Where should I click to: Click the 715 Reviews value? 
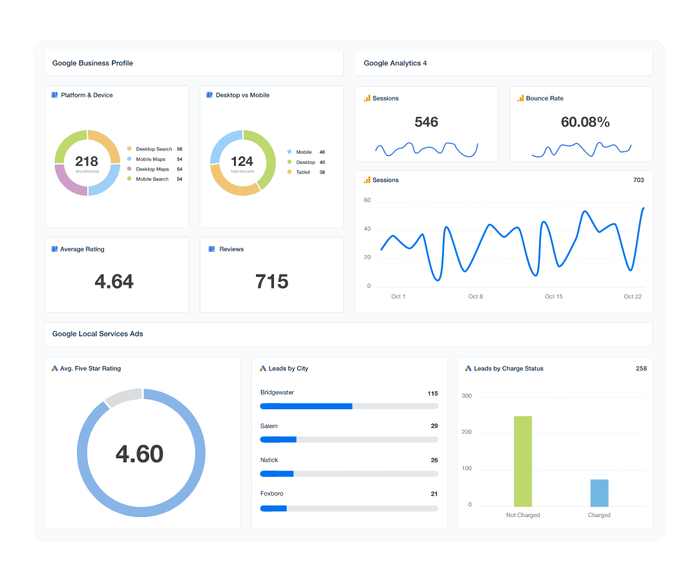click(271, 281)
